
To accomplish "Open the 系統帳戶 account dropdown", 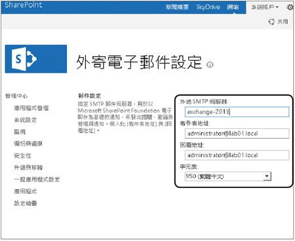I will pos(265,7).
